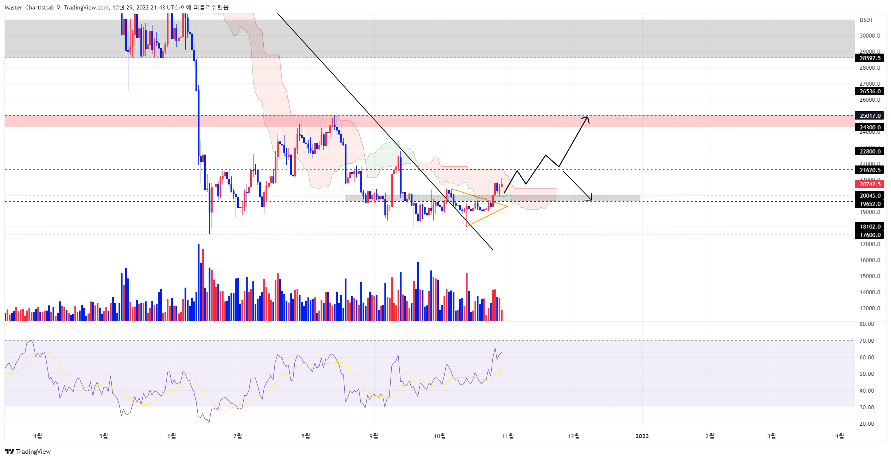Screen dimensions: 891x460
Task: Click the tallest blue volume bar in June
Action: click(x=199, y=282)
